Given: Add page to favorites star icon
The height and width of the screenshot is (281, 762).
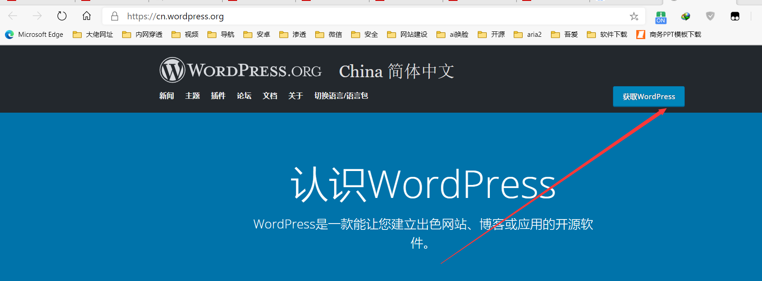Looking at the screenshot, I should (634, 17).
